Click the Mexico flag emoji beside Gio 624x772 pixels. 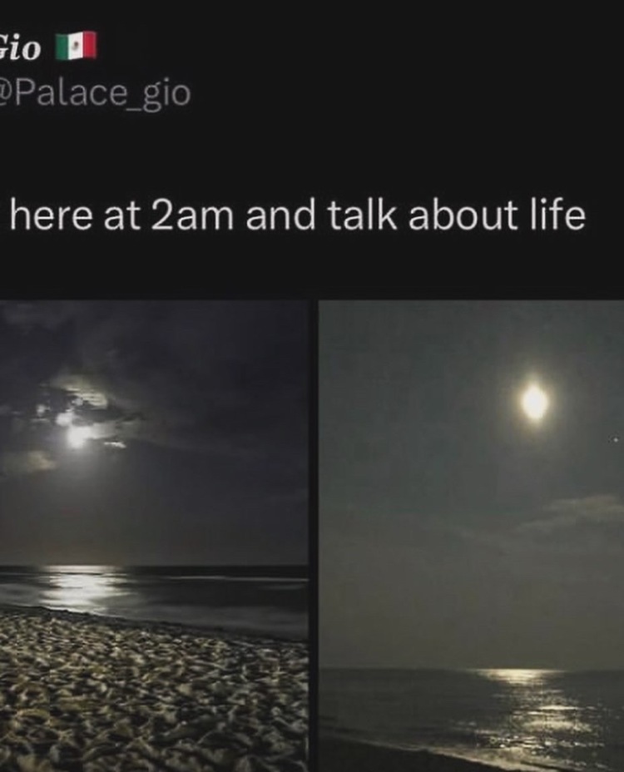tap(76, 46)
